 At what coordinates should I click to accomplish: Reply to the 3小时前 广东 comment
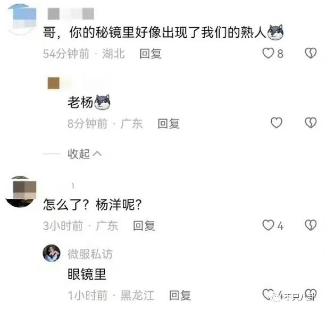(144, 225)
